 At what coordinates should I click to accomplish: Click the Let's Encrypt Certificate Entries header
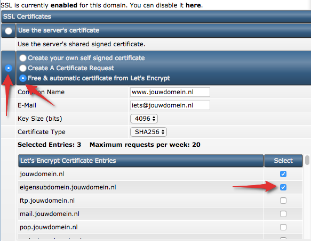point(141,161)
